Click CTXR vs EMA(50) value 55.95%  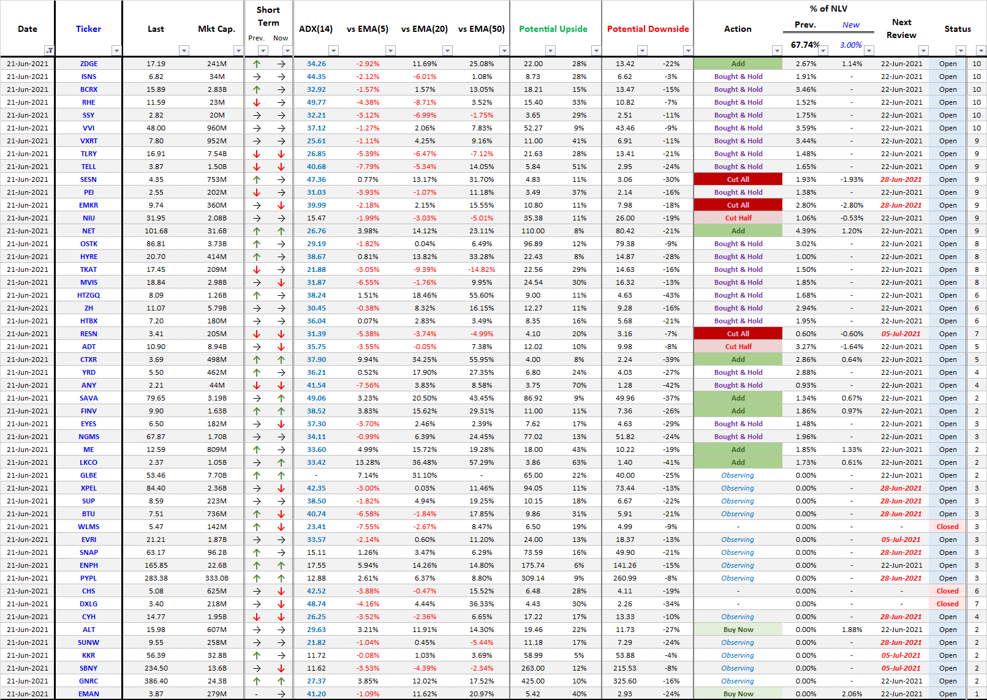click(482, 359)
